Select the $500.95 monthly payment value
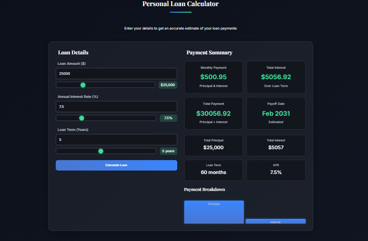Screen dimensions: 368x241 [x=213, y=77]
